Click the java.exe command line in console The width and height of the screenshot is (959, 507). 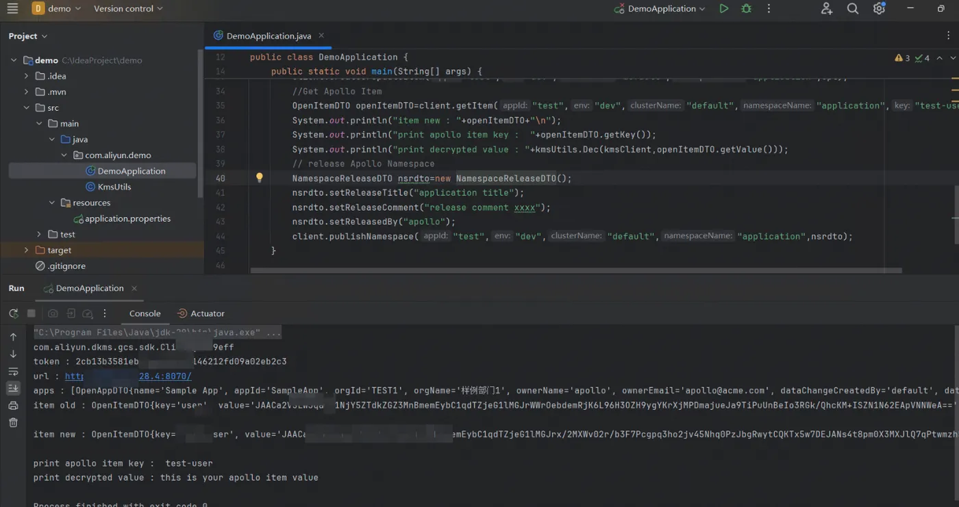coord(158,333)
